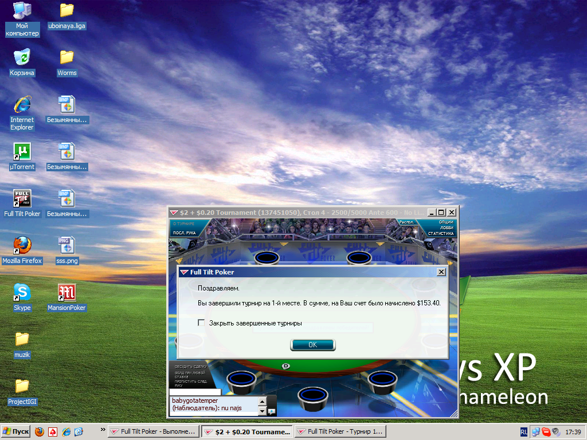The width and height of the screenshot is (587, 440).
Task: Click О турнире in poker table
Action: (x=184, y=223)
